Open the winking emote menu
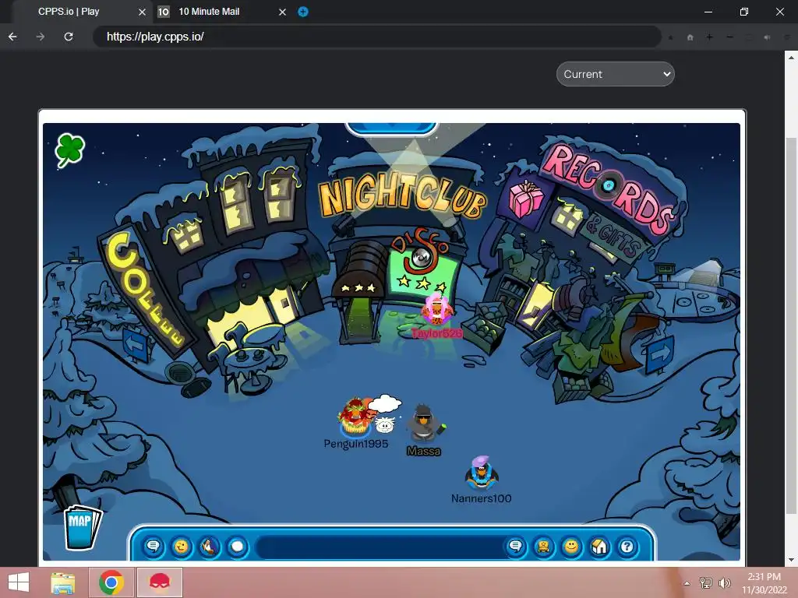Screen dimensions: 798x598 coord(181,547)
